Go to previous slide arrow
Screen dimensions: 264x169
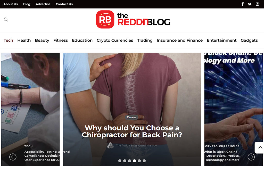[x=13, y=157]
